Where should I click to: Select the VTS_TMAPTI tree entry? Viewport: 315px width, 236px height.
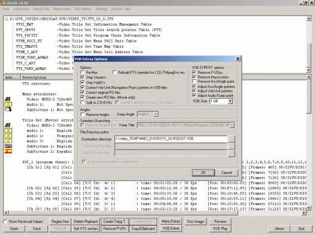(27, 46)
